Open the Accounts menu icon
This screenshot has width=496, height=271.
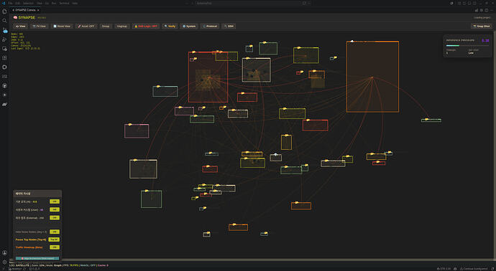coord(4,252)
